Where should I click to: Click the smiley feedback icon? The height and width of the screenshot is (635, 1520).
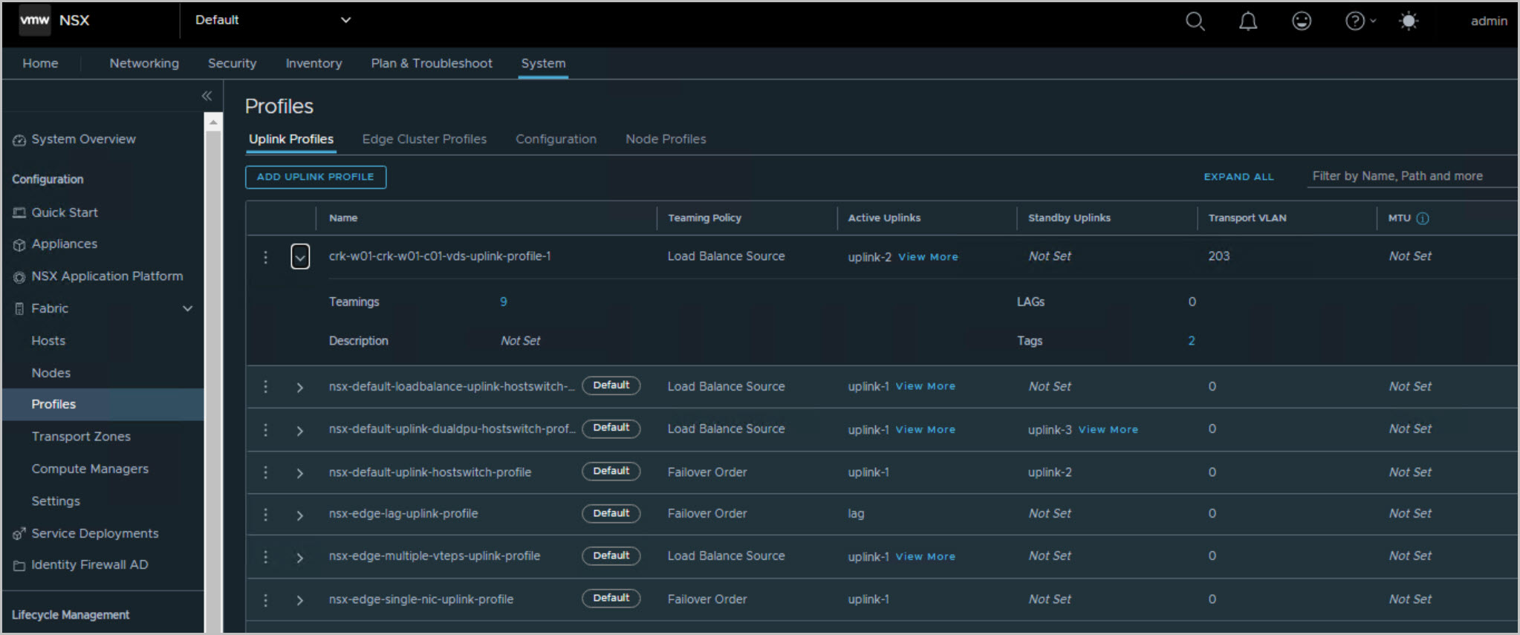[1302, 22]
